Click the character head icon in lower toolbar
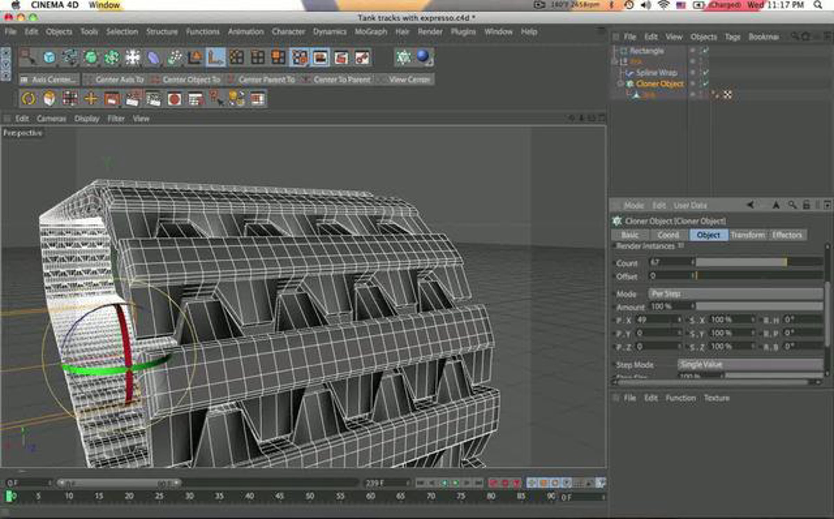 point(49,99)
